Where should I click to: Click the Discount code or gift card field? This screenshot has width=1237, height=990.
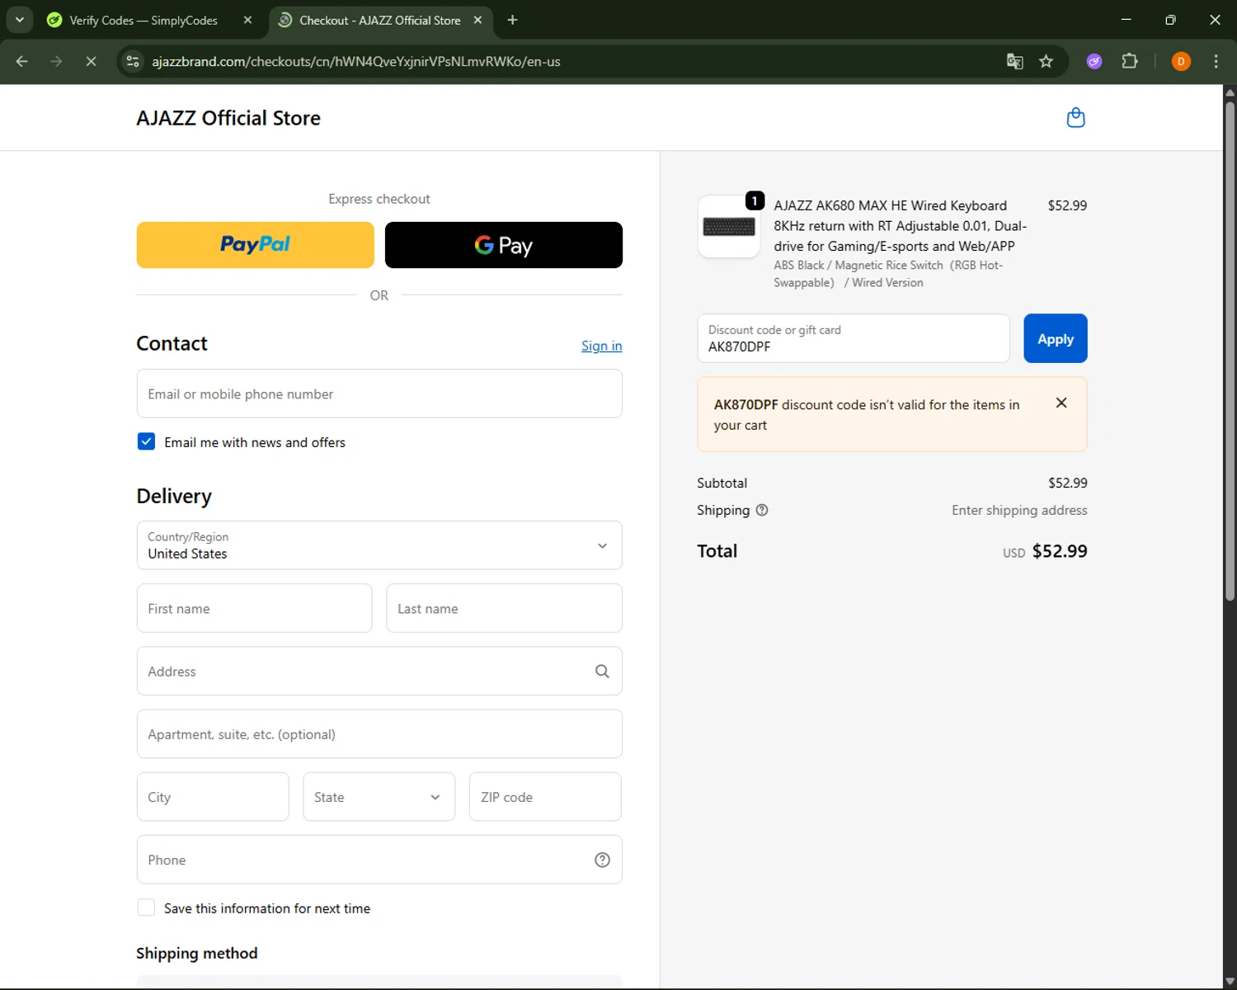pyautogui.click(x=854, y=338)
